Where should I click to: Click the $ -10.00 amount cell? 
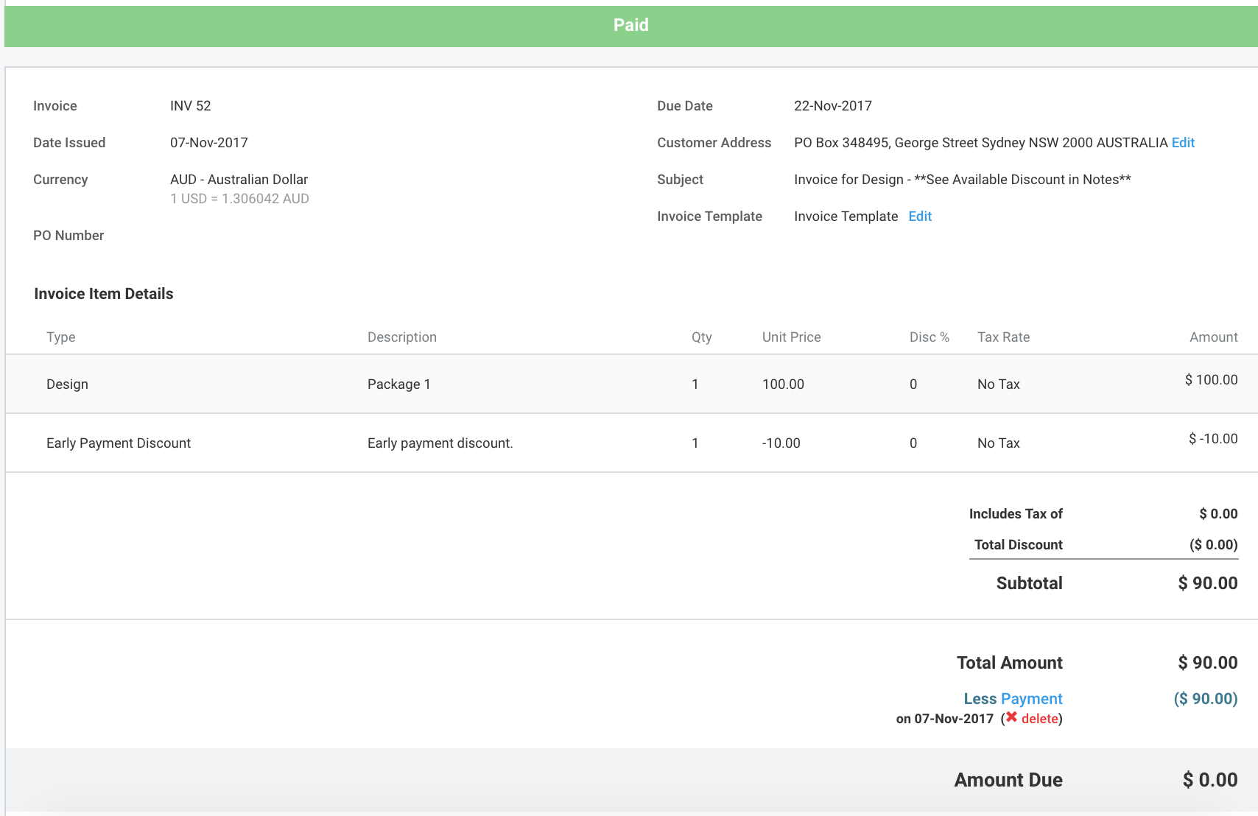[x=1213, y=439]
